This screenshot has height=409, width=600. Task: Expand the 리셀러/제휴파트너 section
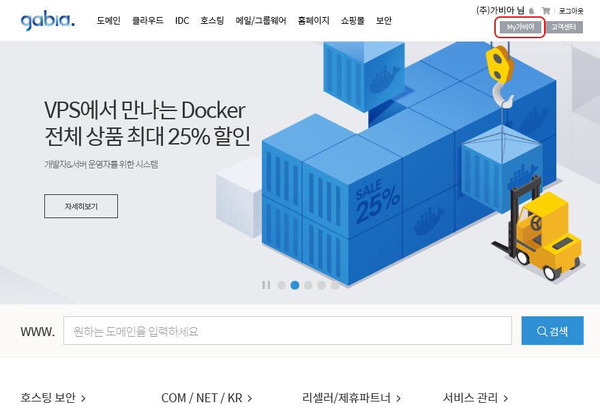click(x=351, y=398)
